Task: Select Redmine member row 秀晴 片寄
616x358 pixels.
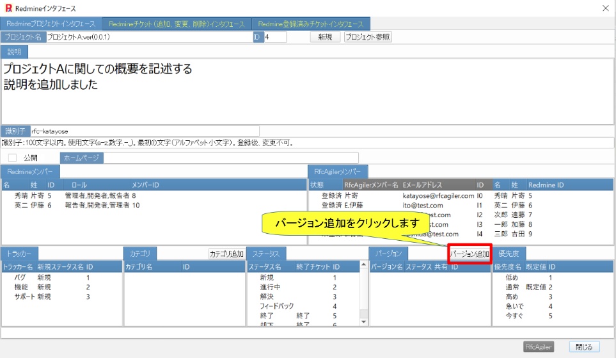Action: pos(154,195)
